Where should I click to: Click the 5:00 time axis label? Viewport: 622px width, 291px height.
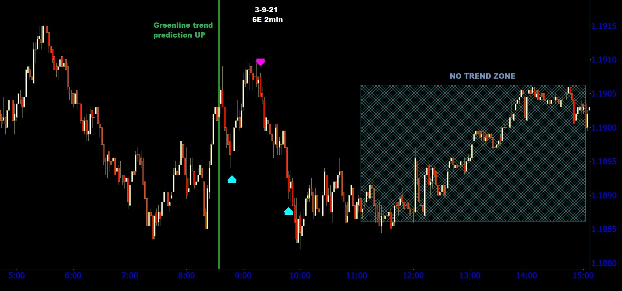point(17,276)
